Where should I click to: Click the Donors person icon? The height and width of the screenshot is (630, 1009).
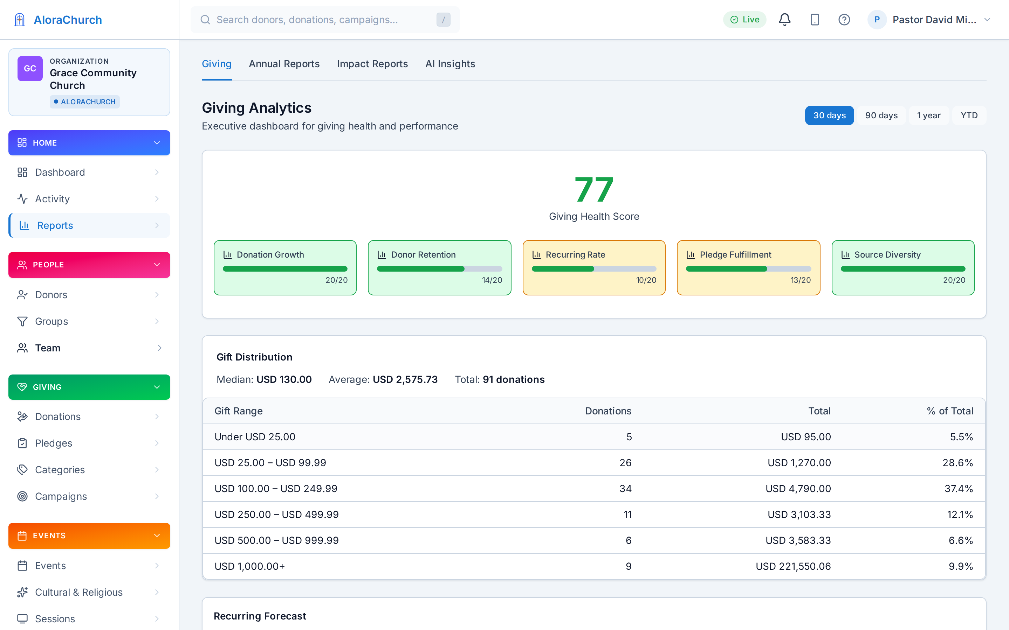pyautogui.click(x=22, y=295)
